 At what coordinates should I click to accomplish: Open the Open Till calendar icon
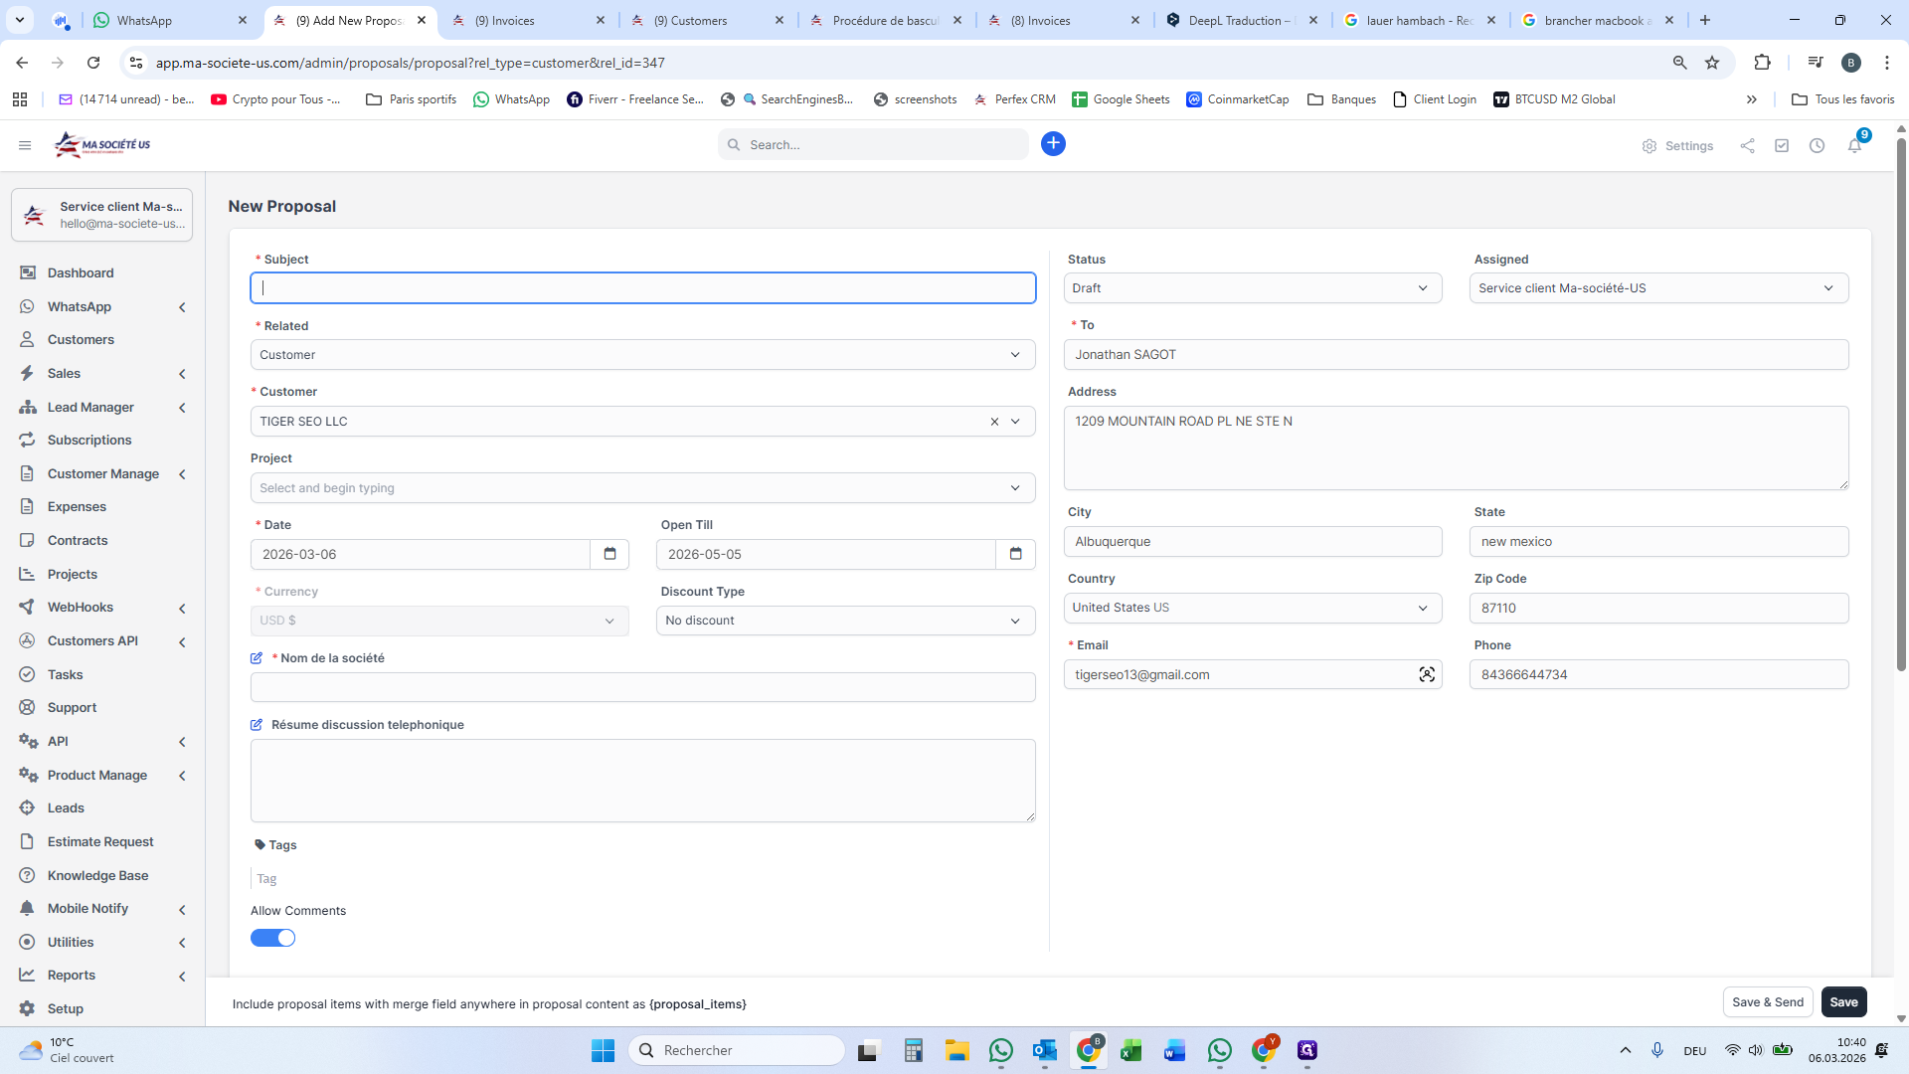click(x=1015, y=554)
